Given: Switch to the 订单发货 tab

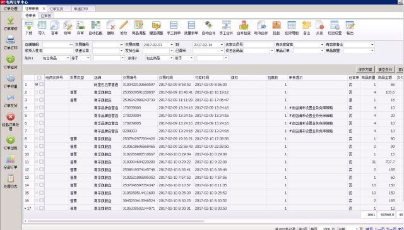Looking at the screenshot, I should (x=56, y=9).
